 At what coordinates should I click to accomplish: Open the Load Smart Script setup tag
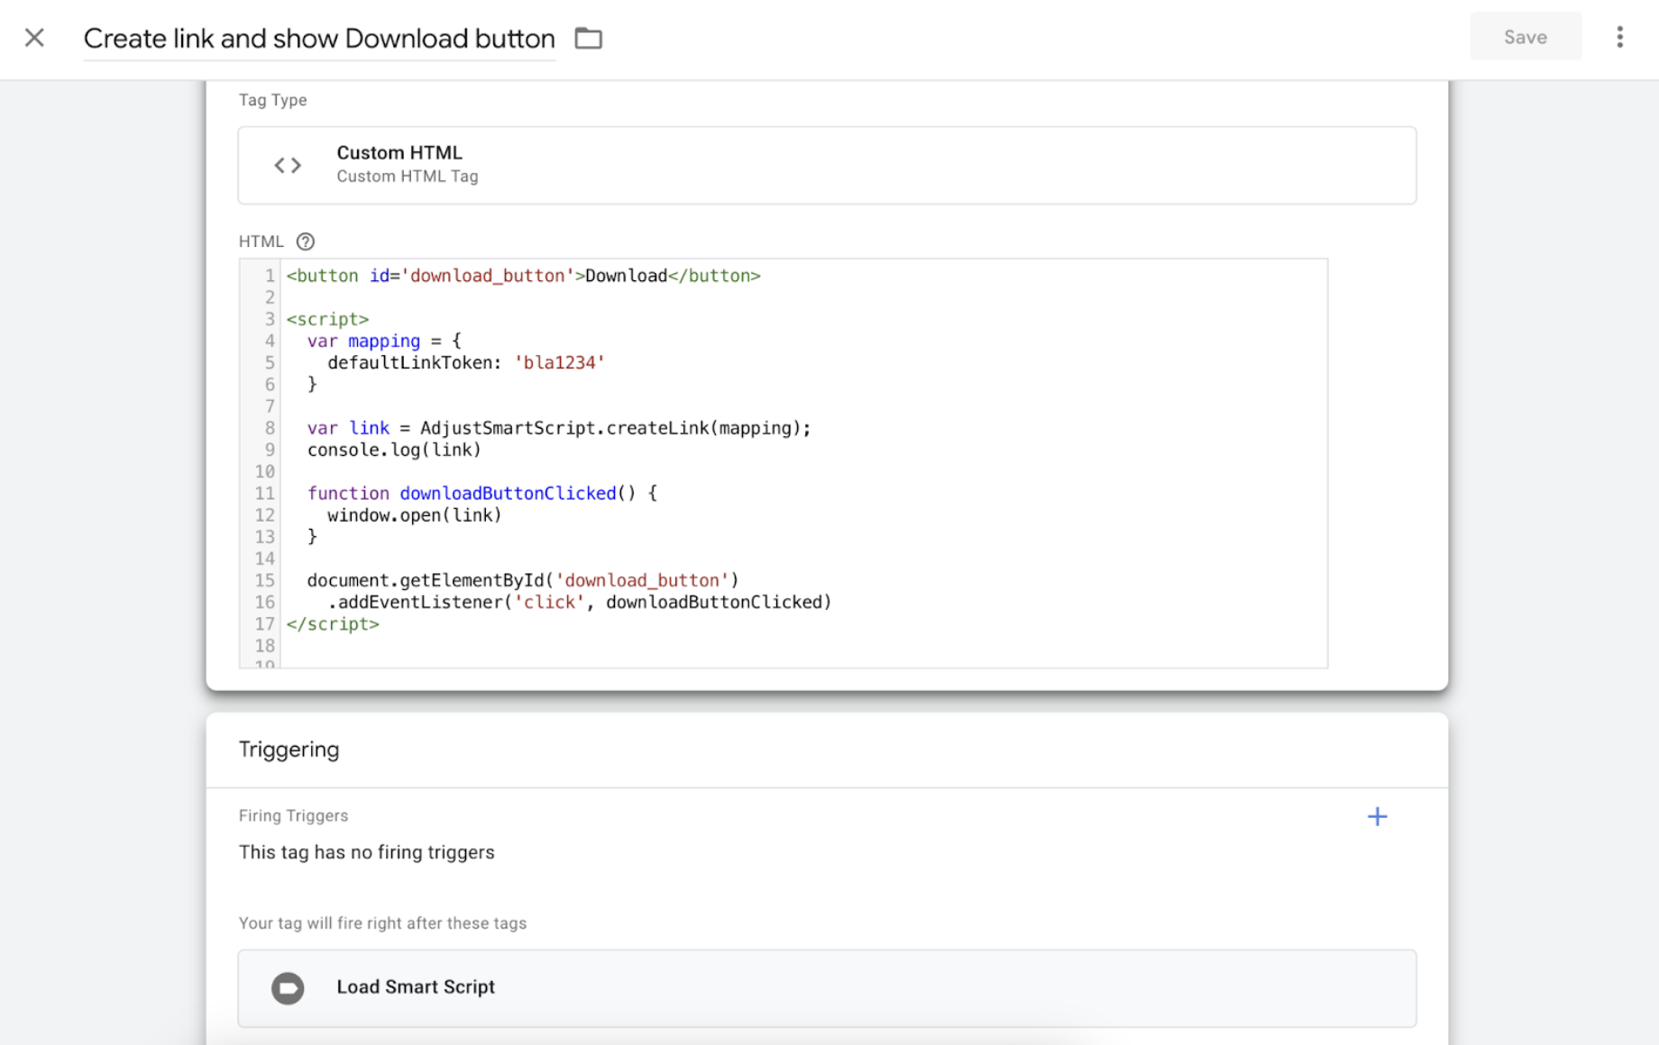pos(827,987)
